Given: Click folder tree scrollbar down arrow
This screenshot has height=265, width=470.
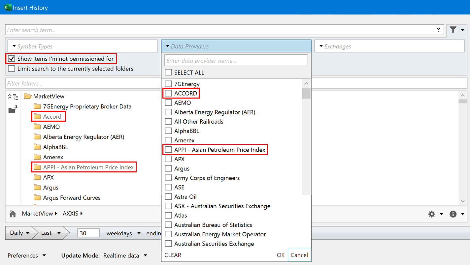Looking at the screenshot, I should [463, 201].
